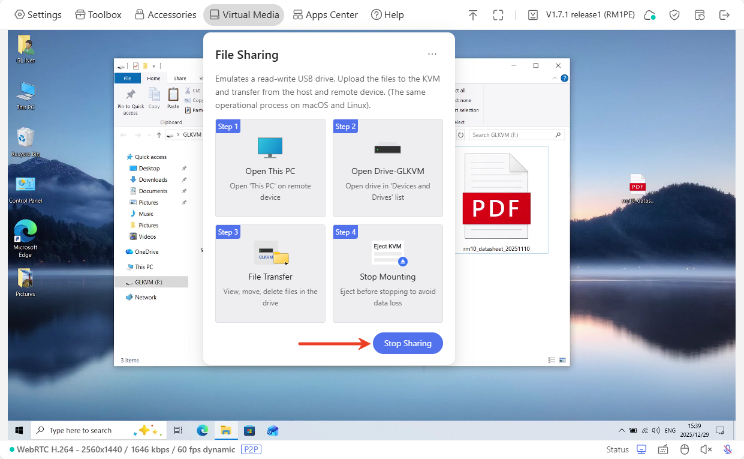Open the cloud service status icon
Screen dimensions: 744x459
[x=649, y=15]
